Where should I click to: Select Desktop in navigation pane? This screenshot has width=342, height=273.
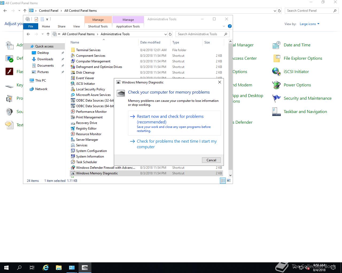click(43, 53)
